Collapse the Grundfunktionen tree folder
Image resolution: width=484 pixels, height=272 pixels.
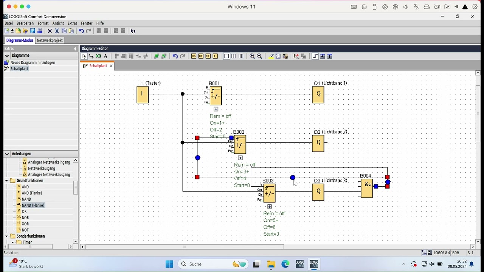(x=7, y=181)
